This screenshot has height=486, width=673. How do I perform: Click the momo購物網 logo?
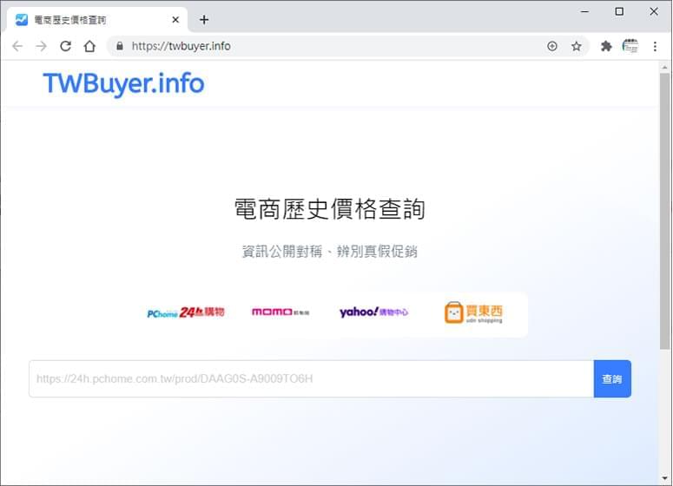click(x=280, y=312)
